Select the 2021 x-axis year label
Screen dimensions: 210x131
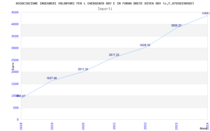[114, 126]
